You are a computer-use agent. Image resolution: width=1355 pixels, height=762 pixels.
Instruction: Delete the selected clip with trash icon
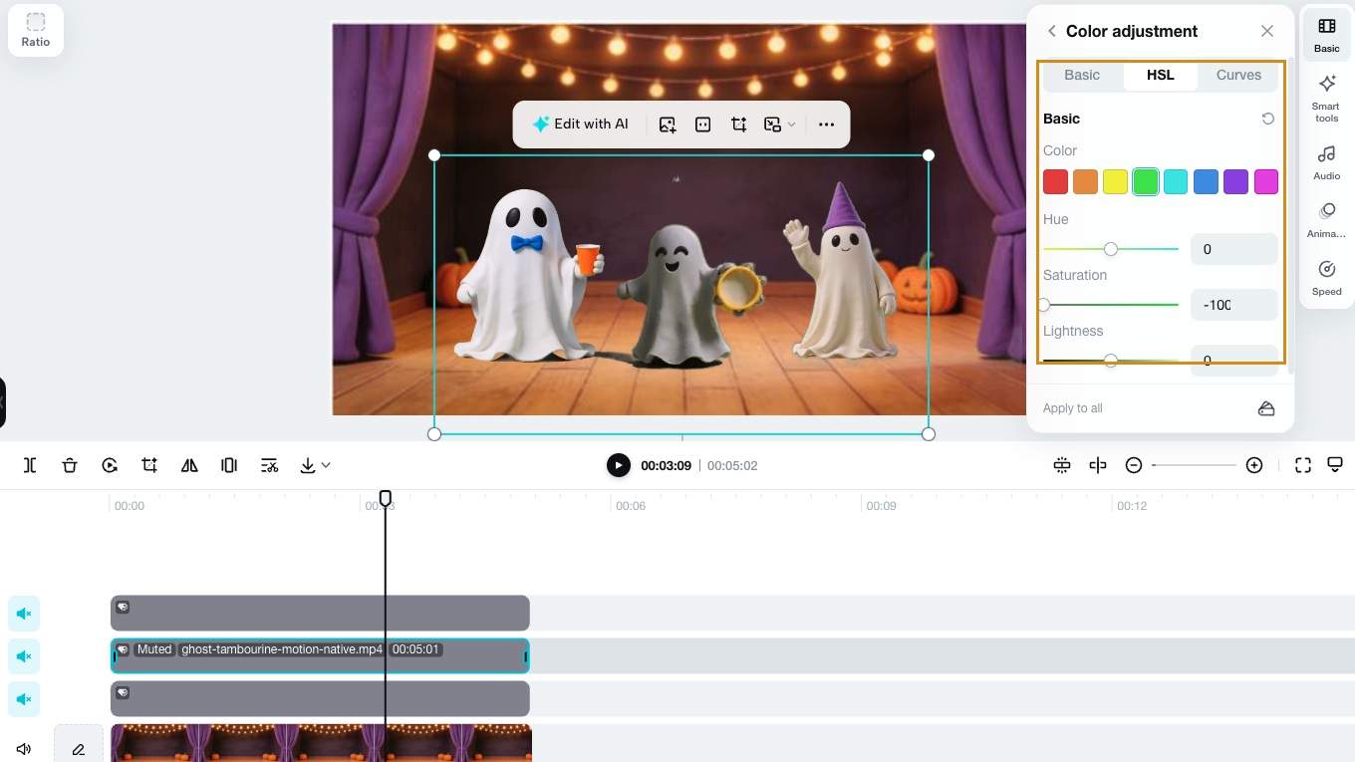(x=70, y=465)
